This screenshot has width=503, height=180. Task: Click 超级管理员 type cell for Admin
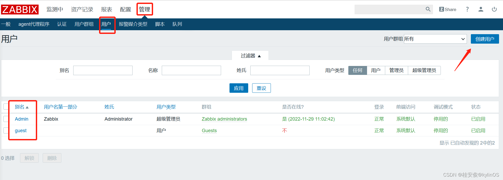168,119
